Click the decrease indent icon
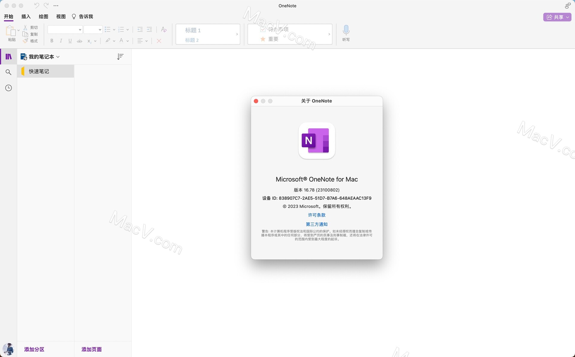Viewport: 575px width, 357px height. (x=140, y=29)
